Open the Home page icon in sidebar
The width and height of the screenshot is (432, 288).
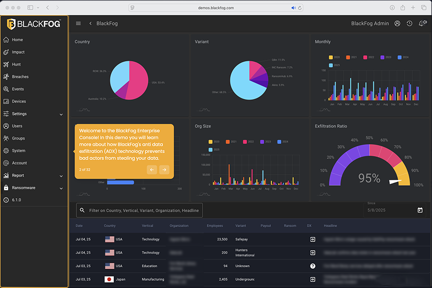coord(6,40)
